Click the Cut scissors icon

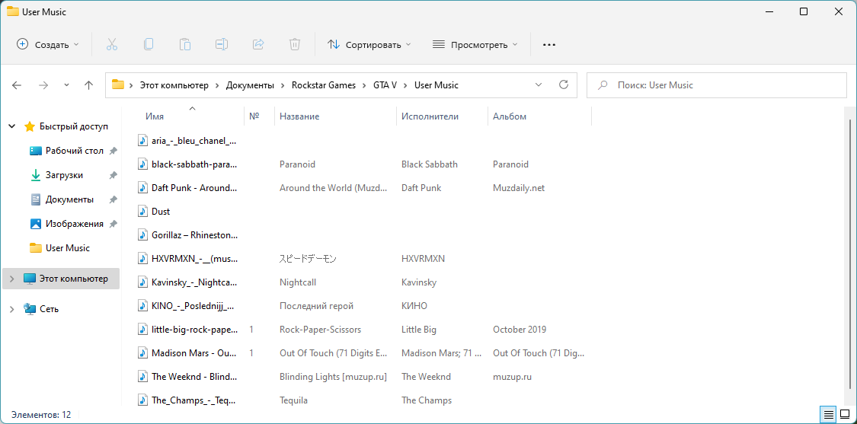[x=112, y=45]
